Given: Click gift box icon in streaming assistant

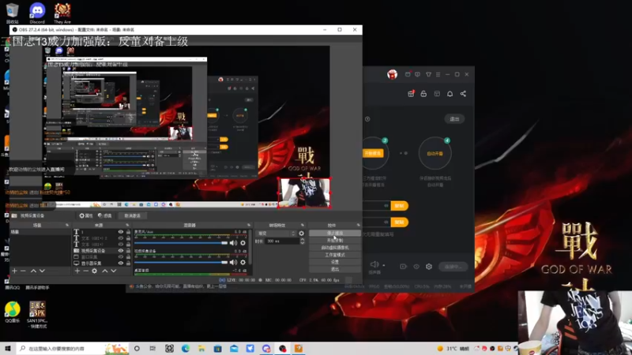Looking at the screenshot, I should [411, 94].
